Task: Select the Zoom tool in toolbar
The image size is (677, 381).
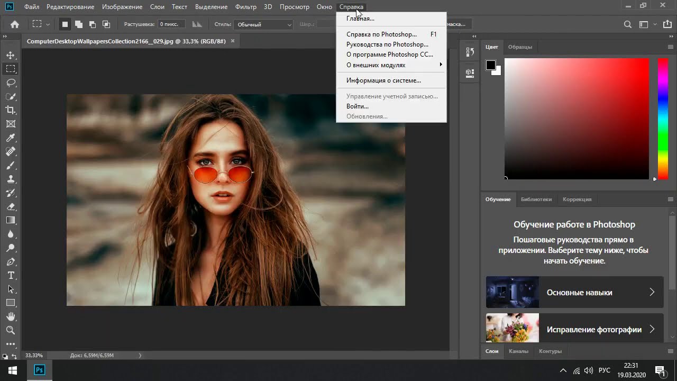Action: [11, 330]
